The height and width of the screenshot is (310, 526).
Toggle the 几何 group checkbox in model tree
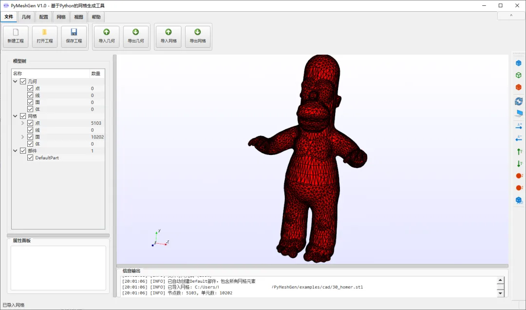pos(23,81)
